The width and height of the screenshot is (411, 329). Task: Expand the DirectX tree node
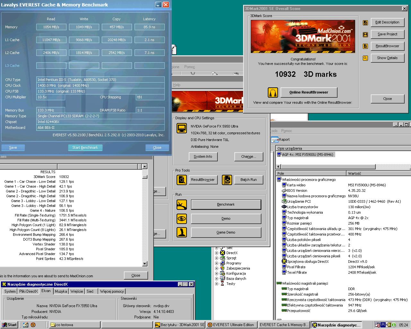(x=217, y=253)
